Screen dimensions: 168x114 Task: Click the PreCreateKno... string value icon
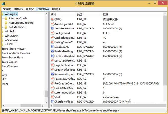(52, 83)
